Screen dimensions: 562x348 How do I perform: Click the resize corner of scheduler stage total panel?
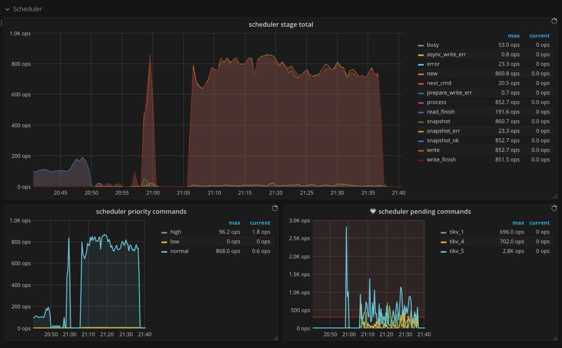point(555,196)
